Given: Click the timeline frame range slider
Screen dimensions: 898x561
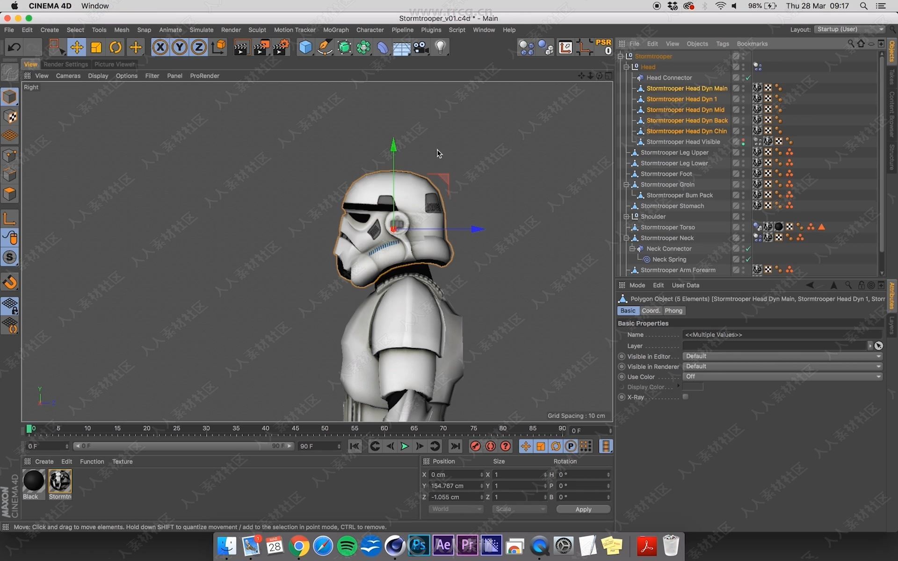Looking at the screenshot, I should (183, 446).
